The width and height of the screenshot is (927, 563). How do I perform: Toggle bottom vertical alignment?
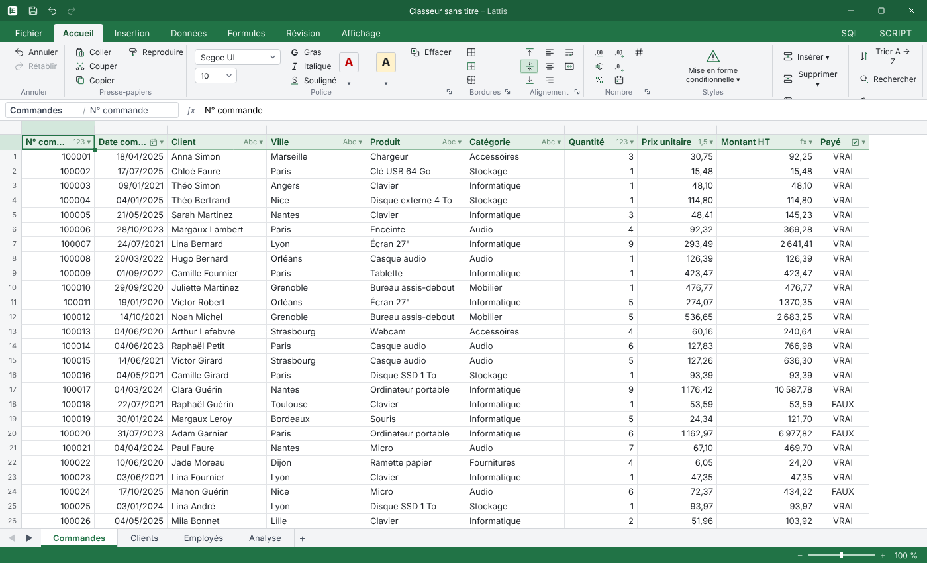(x=530, y=80)
